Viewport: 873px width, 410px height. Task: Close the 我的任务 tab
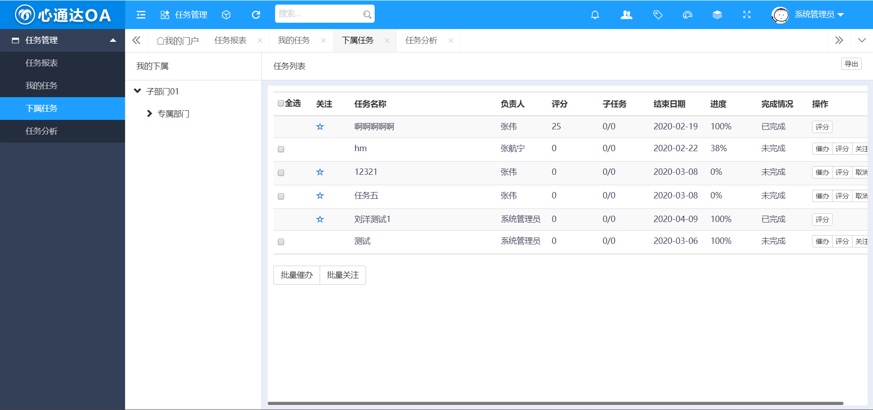click(x=323, y=40)
